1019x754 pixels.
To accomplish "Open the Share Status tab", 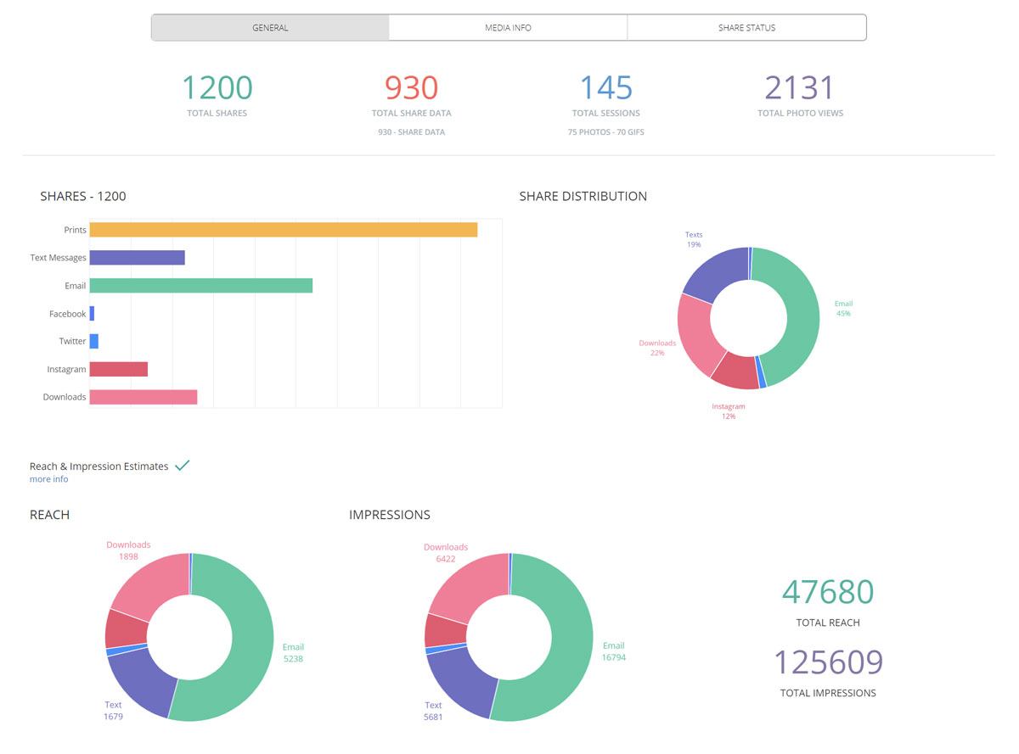I will [x=746, y=27].
